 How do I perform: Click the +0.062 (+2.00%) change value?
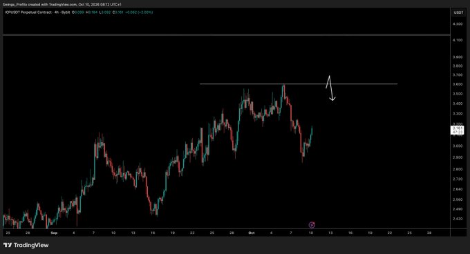point(139,12)
